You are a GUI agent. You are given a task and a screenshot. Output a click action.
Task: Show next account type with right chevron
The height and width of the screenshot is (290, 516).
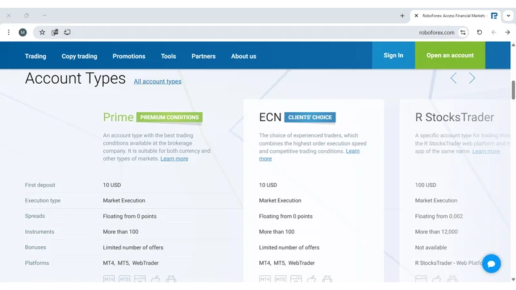point(472,78)
